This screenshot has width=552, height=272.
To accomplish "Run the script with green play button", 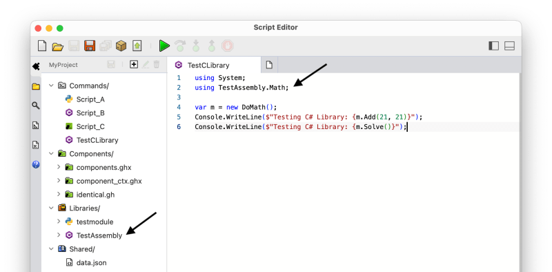I will 164,46.
